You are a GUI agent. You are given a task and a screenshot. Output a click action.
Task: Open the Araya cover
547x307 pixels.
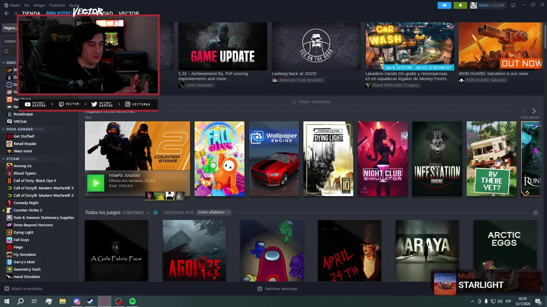427,251
